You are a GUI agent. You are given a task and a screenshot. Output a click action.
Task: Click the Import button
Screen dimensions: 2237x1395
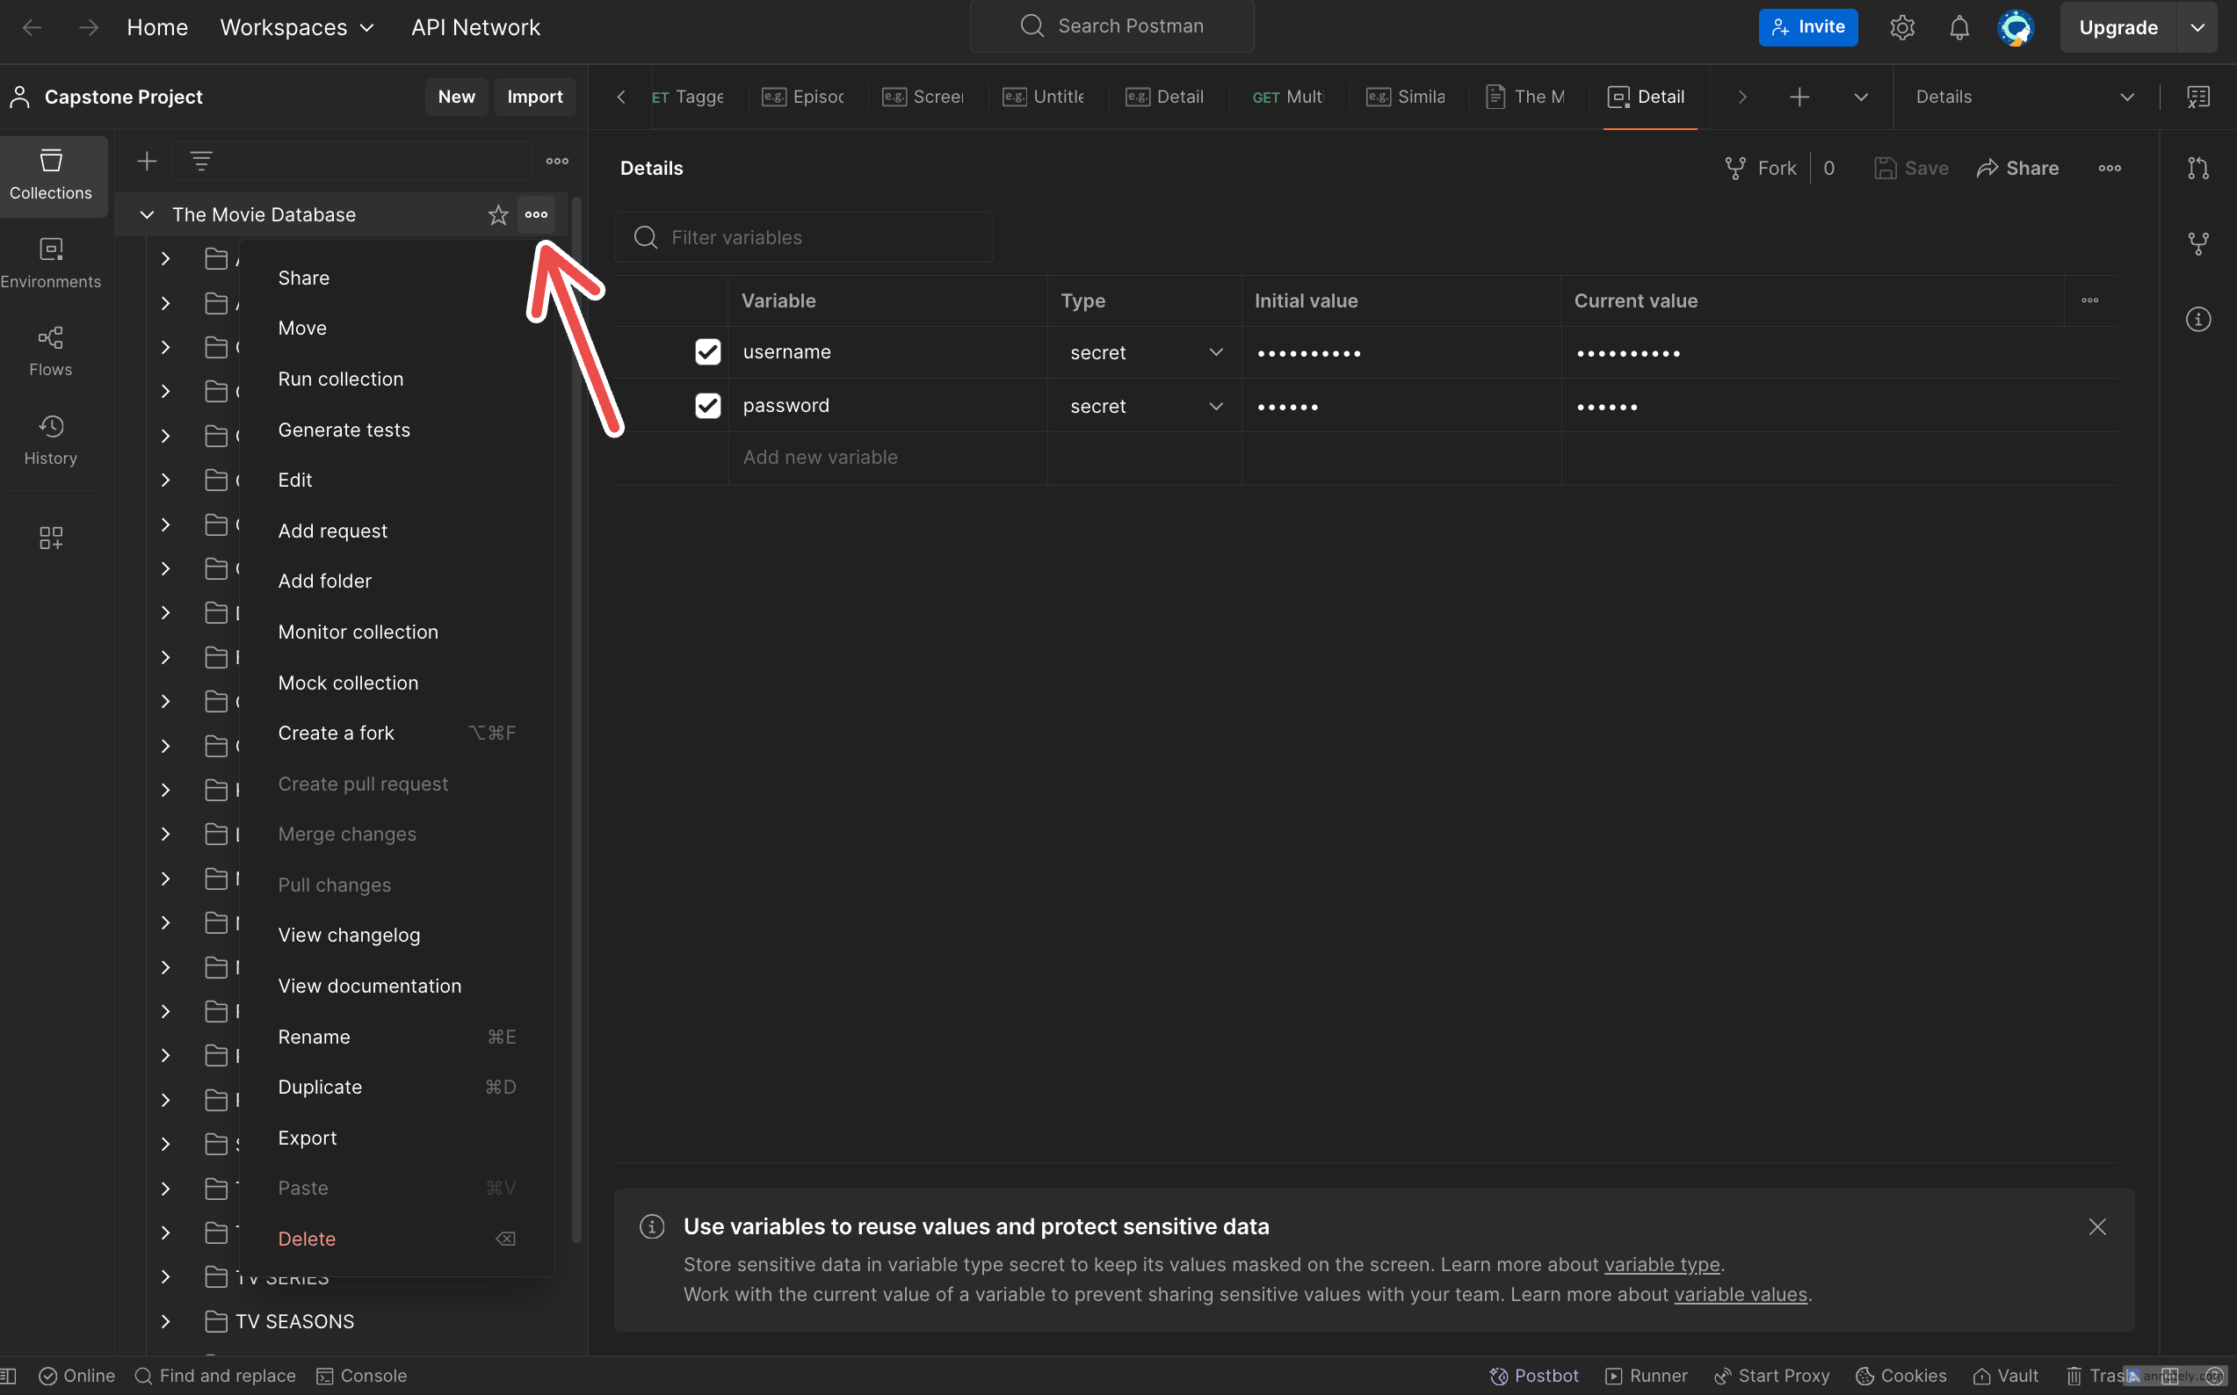534,97
